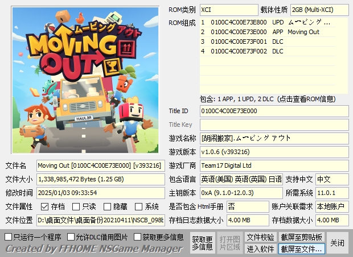
Task: Click the 修改时间 2025/01/03 field
Action: point(101,193)
